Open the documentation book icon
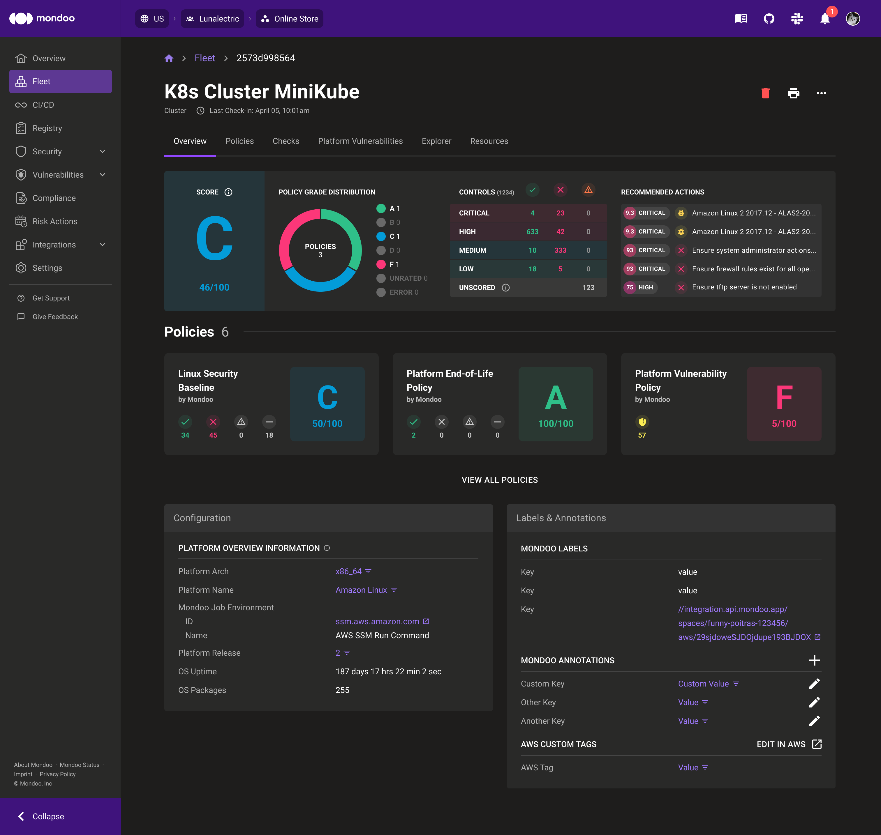The width and height of the screenshot is (881, 835). coord(741,19)
